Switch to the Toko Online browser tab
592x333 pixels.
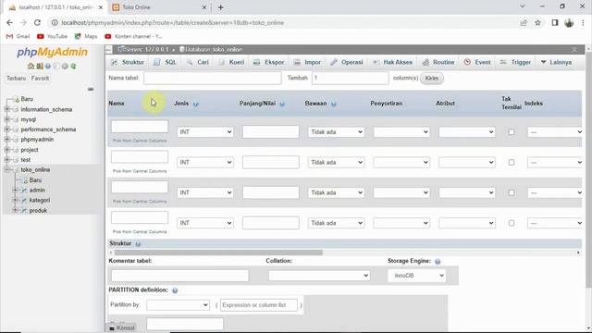(x=158, y=7)
